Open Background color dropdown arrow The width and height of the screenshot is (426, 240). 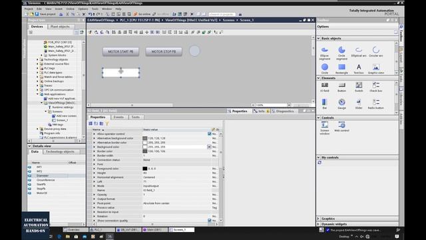pos(209,147)
